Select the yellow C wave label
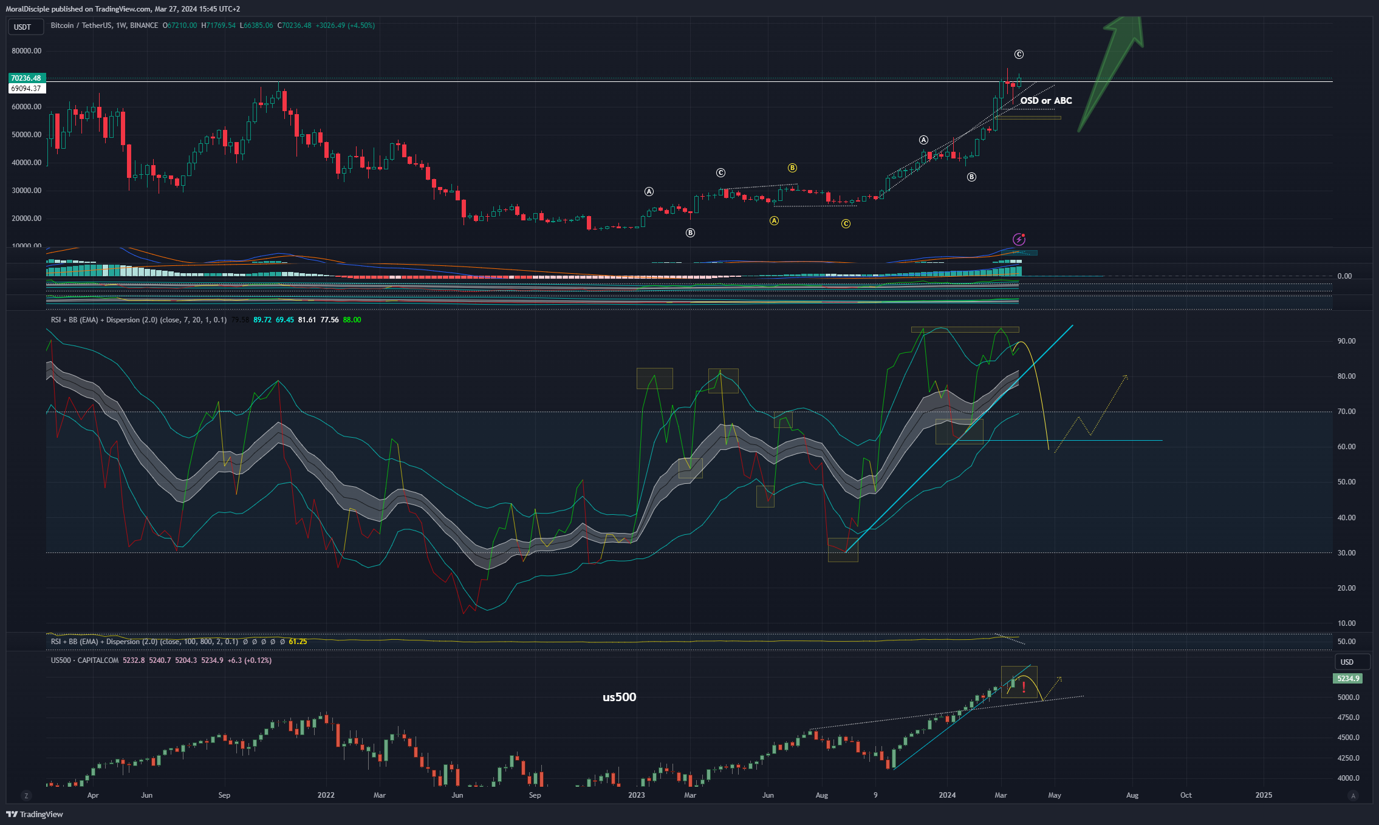1379x825 pixels. (x=846, y=224)
